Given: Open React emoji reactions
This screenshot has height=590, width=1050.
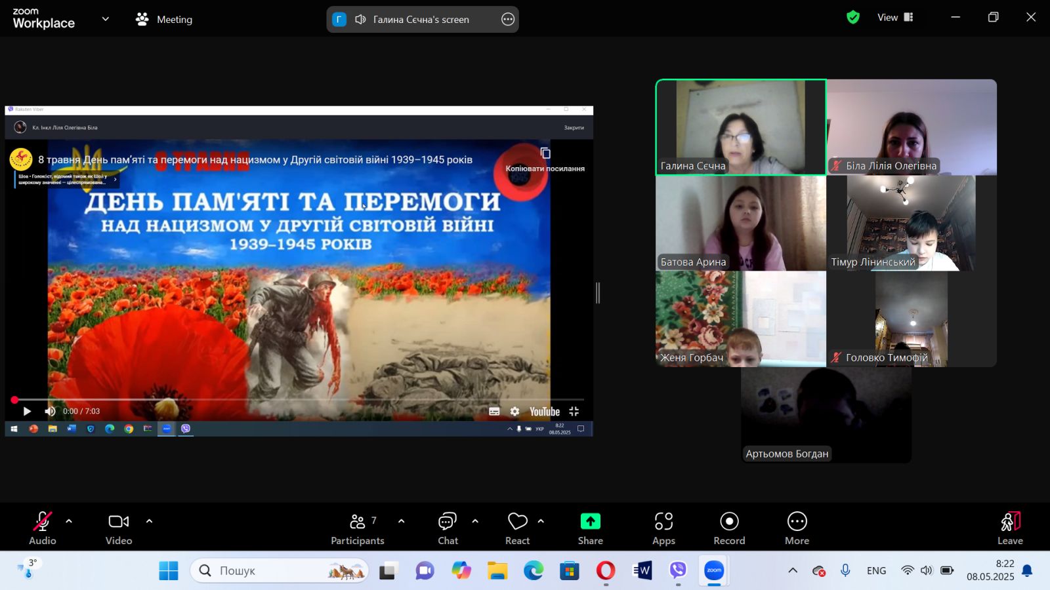Looking at the screenshot, I should coord(517,528).
